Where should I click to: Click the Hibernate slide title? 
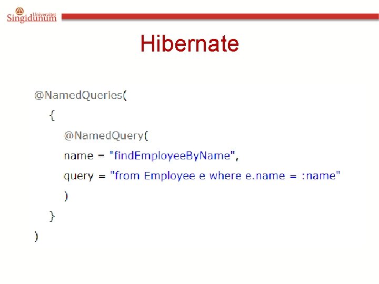pos(189,44)
